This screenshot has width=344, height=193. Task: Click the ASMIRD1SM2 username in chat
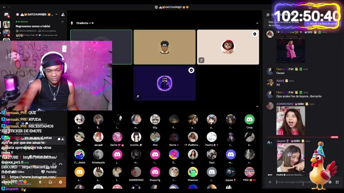coord(285,104)
